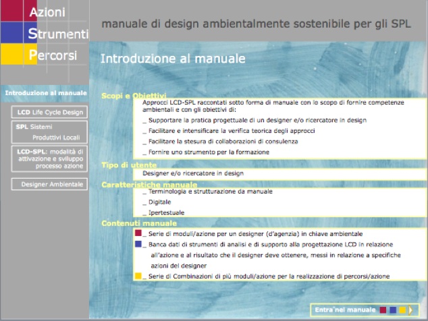This screenshot has height=321, width=428.
Task: Click the text Designer e/o ricercatore in design
Action: tap(193, 173)
